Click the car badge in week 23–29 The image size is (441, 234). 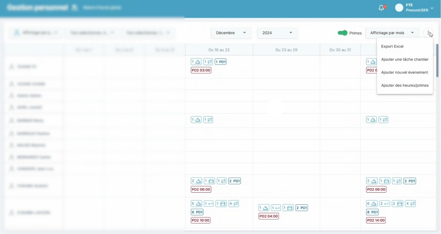[x=288, y=208]
